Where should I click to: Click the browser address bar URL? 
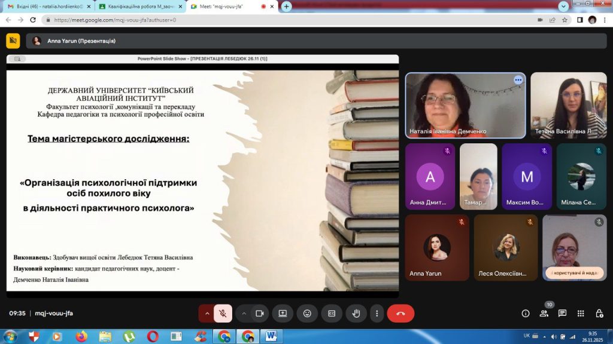click(x=180, y=20)
